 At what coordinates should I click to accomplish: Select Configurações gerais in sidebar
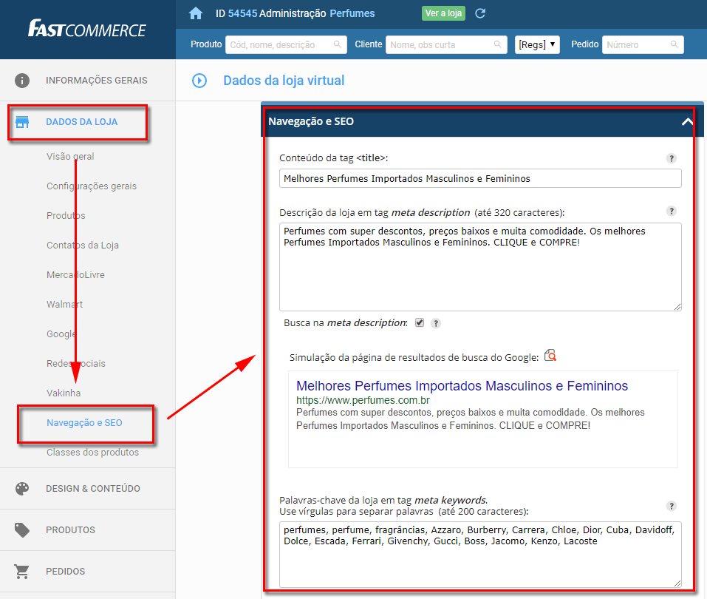(x=92, y=186)
